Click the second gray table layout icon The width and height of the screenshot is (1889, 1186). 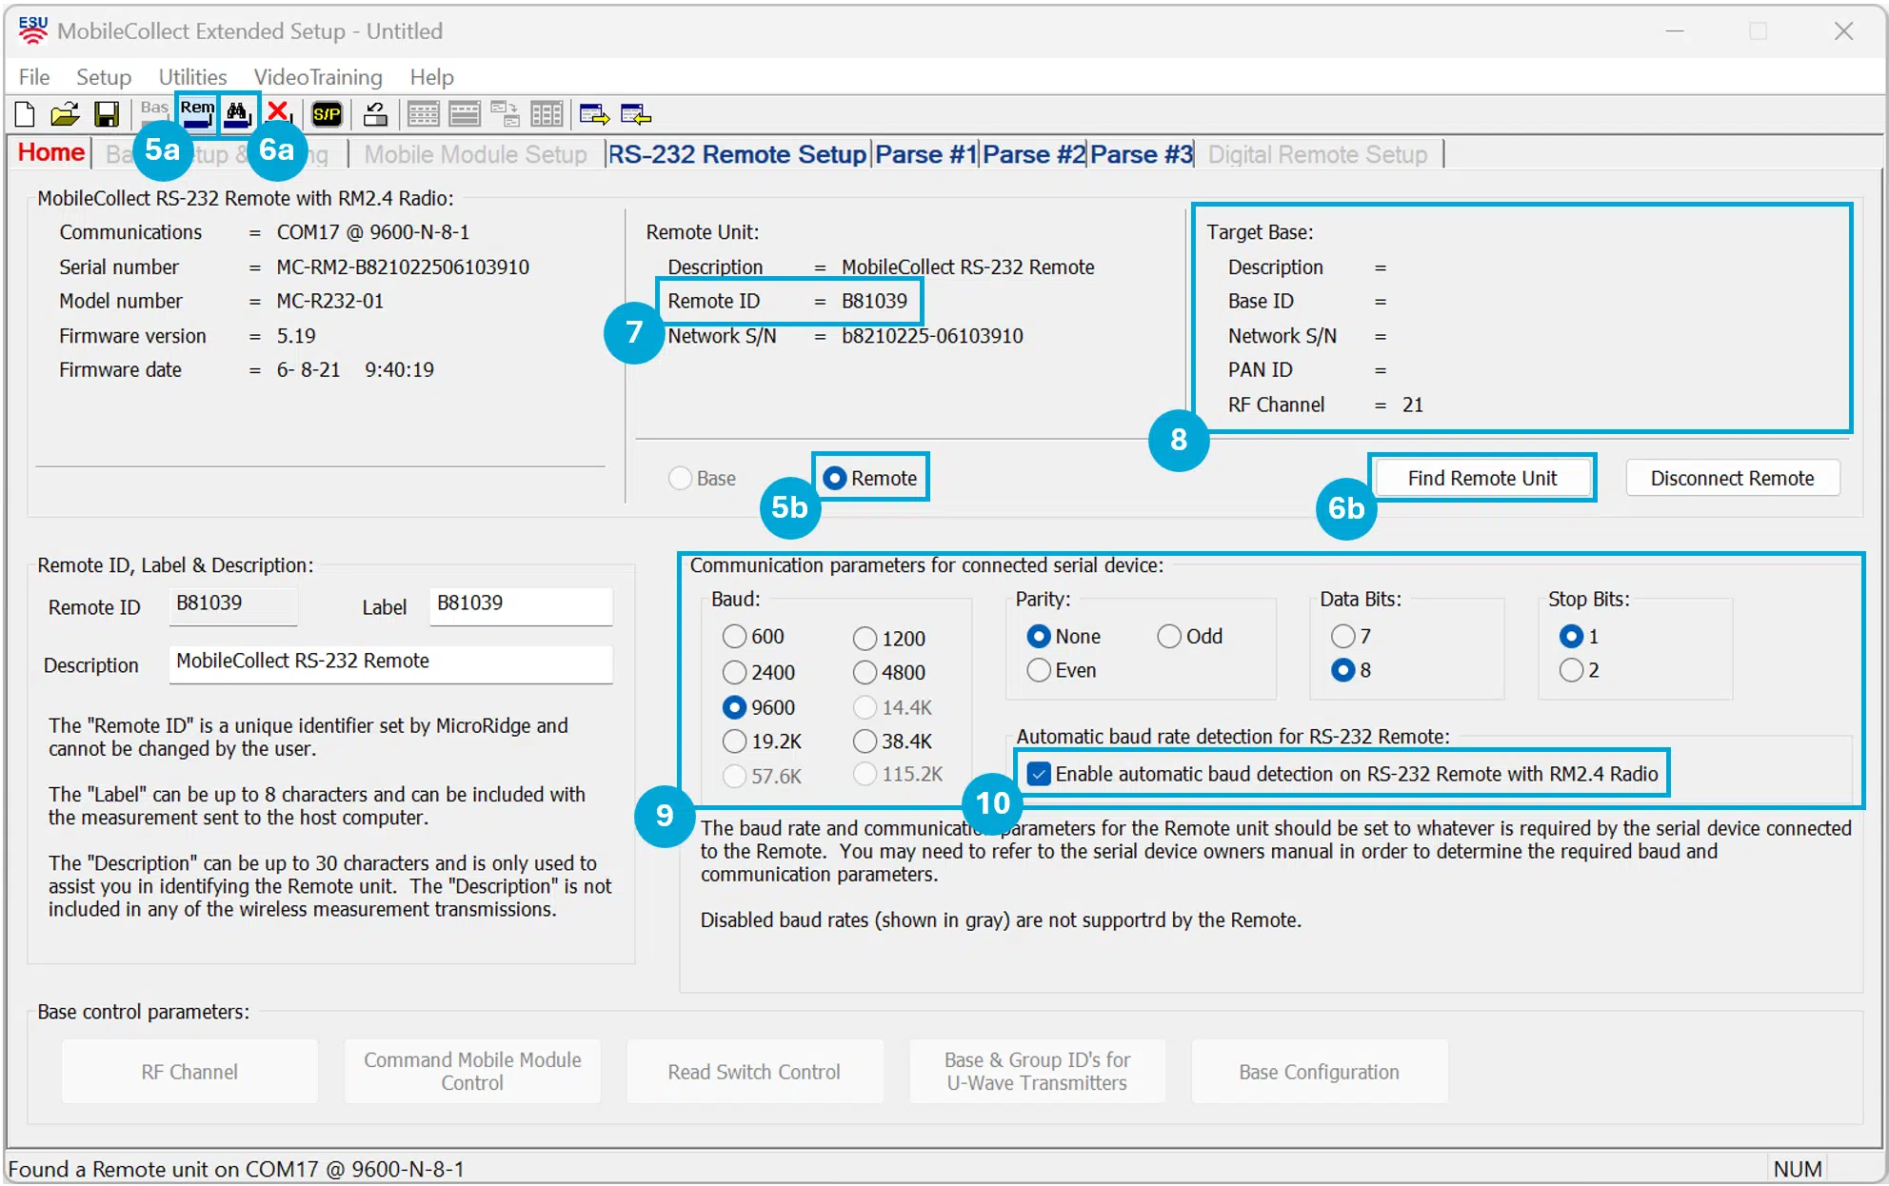465,115
